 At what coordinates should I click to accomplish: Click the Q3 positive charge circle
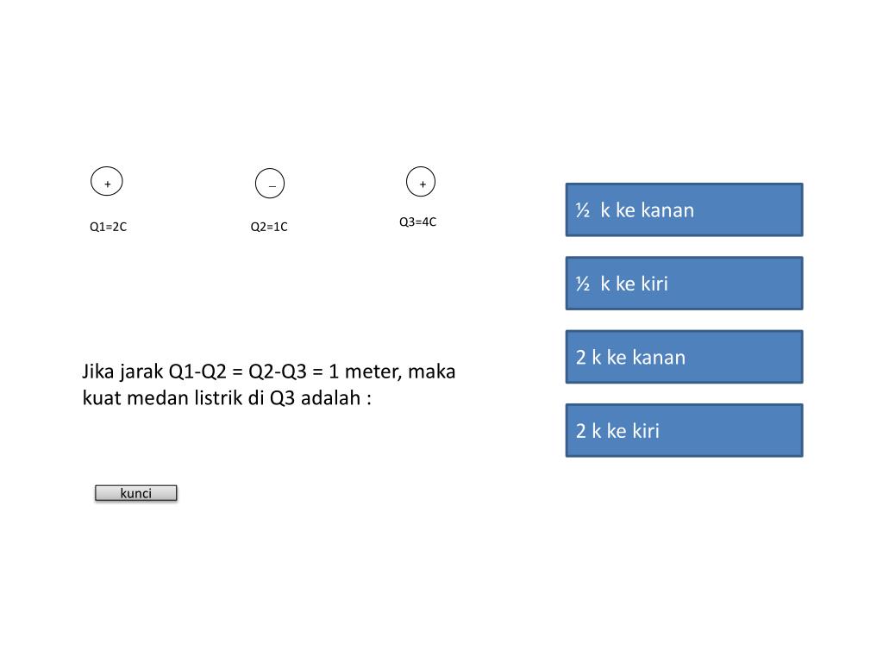click(421, 182)
